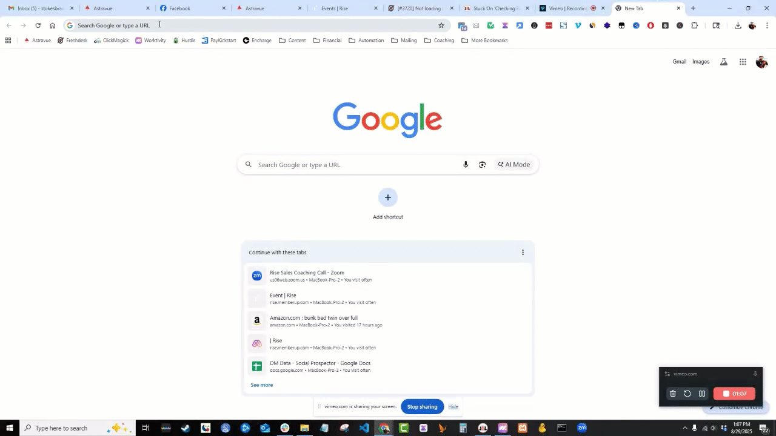This screenshot has height=436, width=776.
Task: Hide the screen sharing bar
Action: pyautogui.click(x=453, y=407)
